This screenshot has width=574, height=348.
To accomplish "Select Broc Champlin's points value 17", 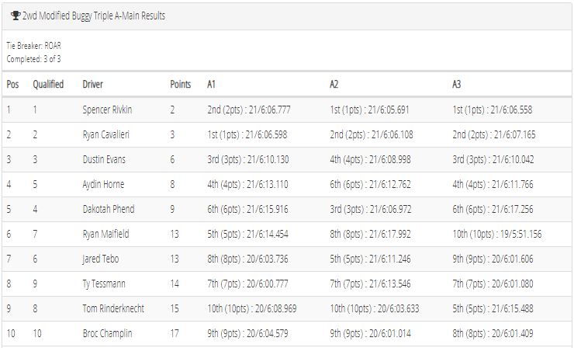I will (175, 334).
